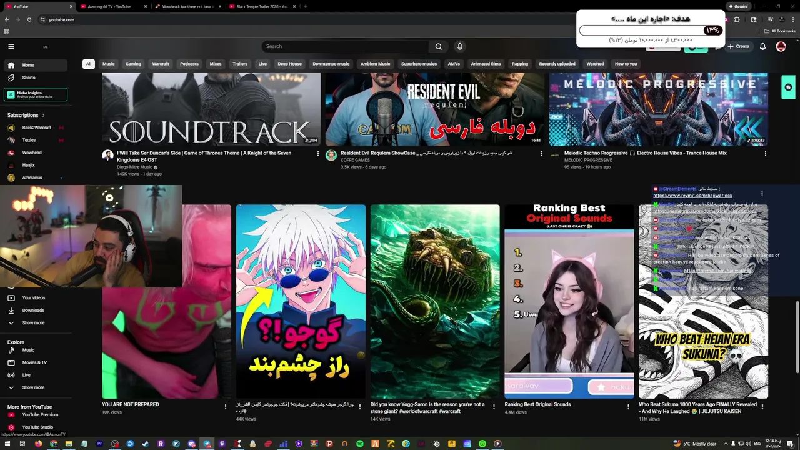Select the Warcraft filter chip
Viewport: 800px width, 450px height.
coord(161,64)
